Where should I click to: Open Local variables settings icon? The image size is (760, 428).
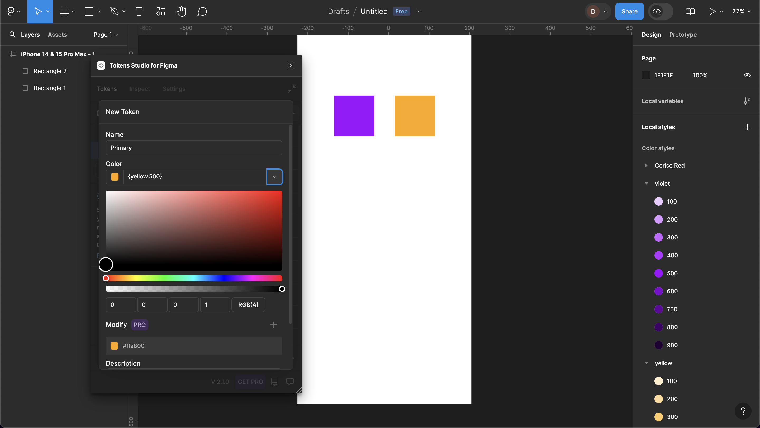click(747, 101)
